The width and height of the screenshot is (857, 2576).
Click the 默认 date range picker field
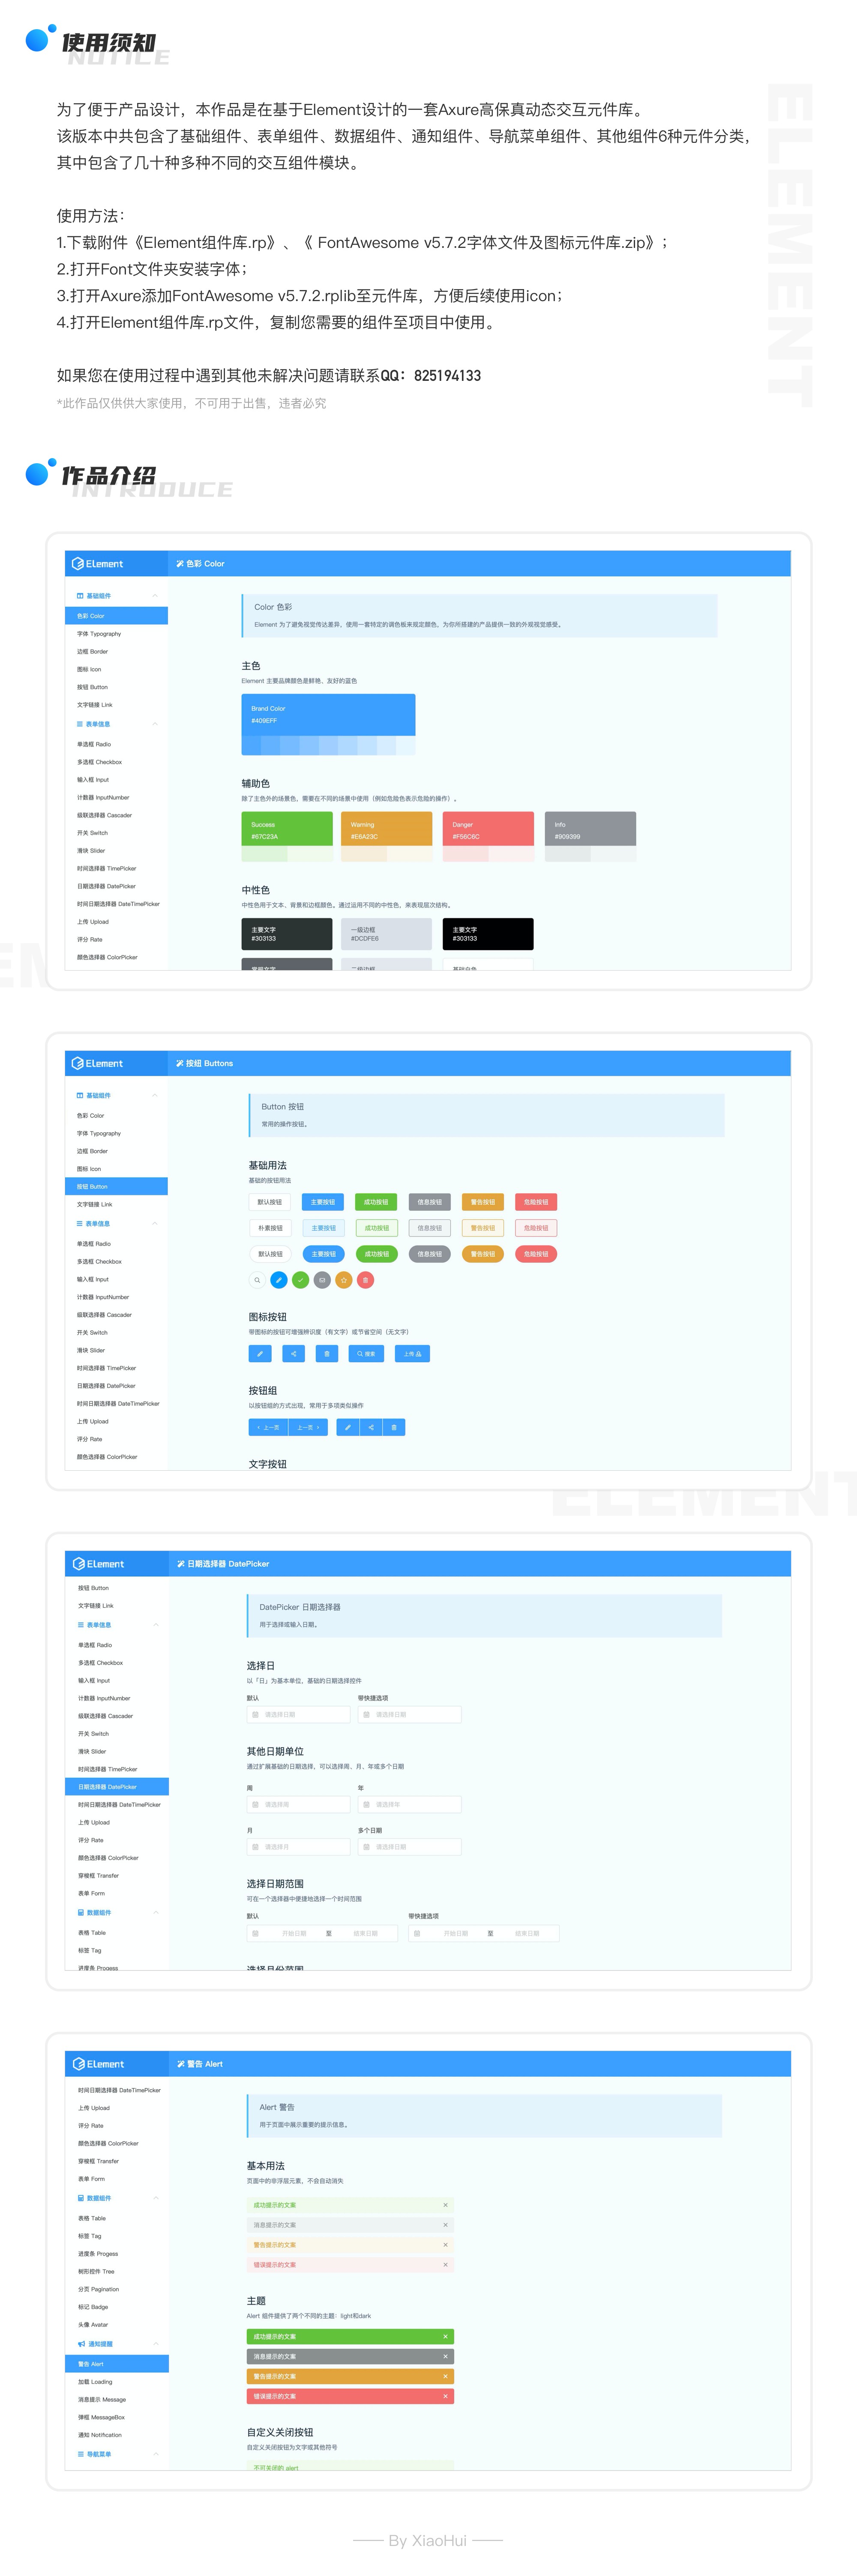click(x=323, y=1934)
